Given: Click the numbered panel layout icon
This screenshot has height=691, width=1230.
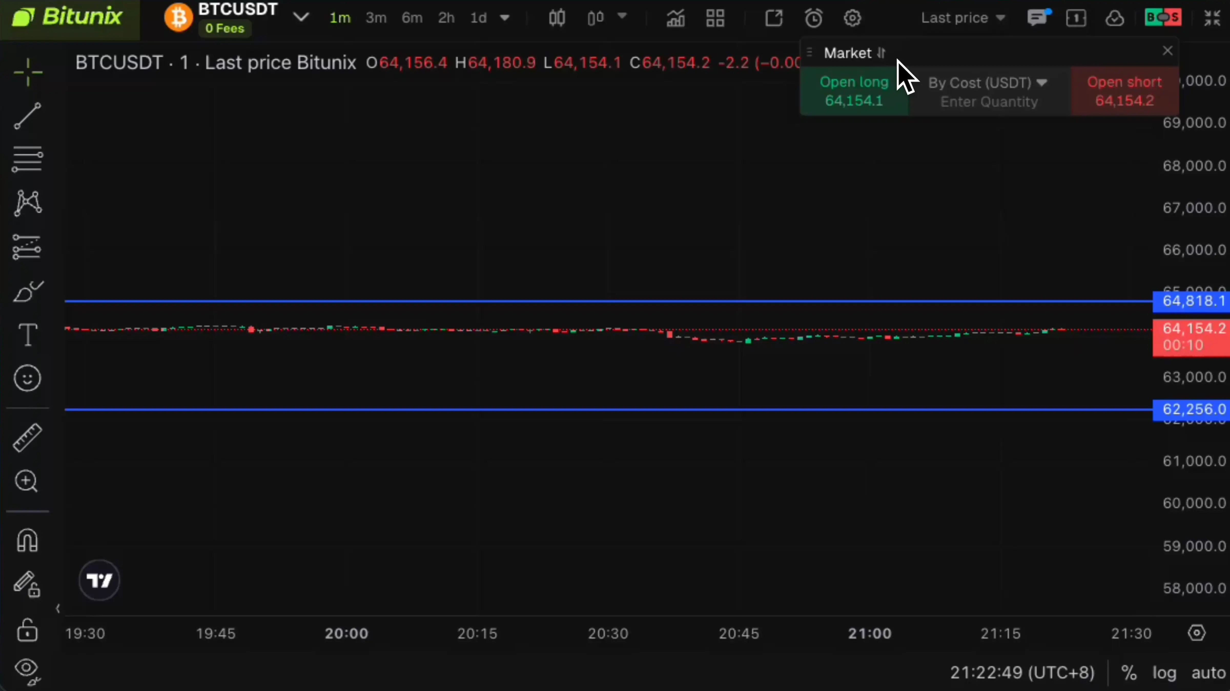Looking at the screenshot, I should click(1076, 18).
